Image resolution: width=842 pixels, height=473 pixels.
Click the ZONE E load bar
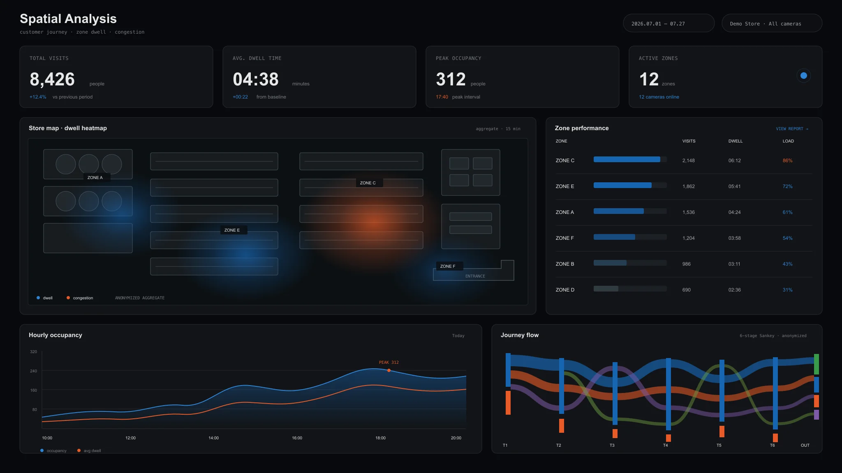point(630,185)
